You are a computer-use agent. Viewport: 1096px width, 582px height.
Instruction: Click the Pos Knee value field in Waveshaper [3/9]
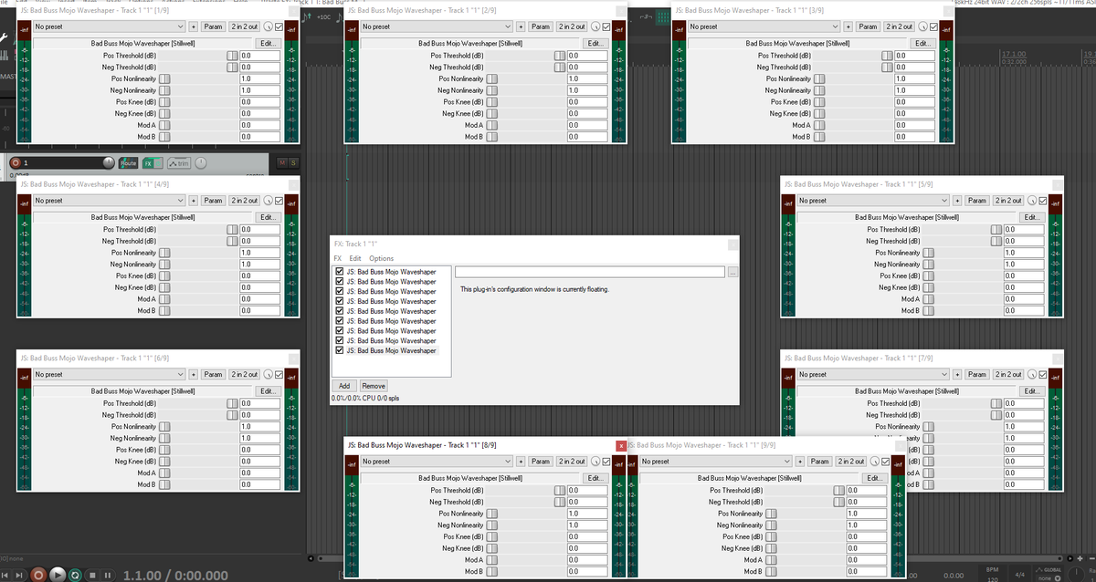[916, 102]
